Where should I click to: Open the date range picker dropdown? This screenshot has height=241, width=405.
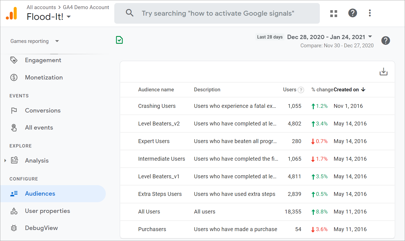coord(370,37)
